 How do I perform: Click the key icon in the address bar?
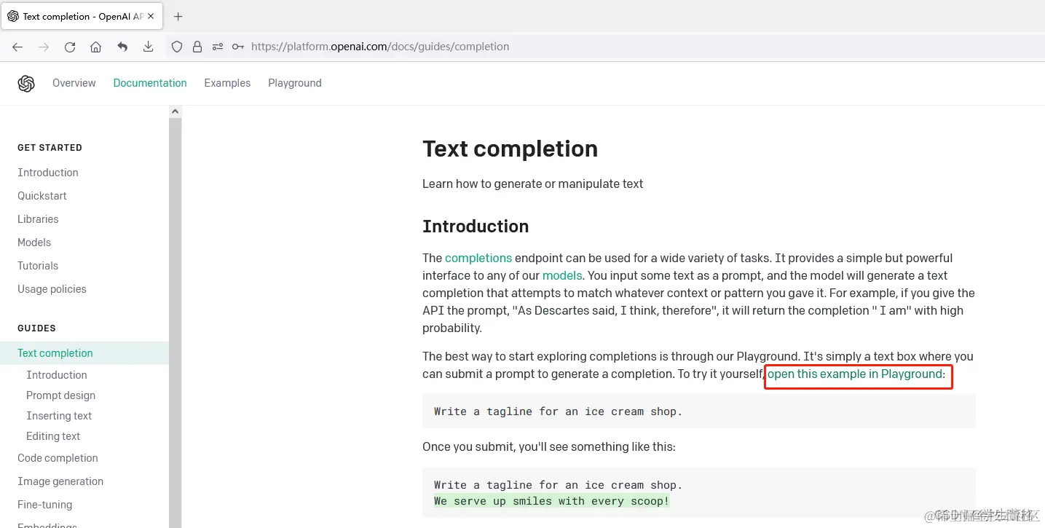pos(238,47)
